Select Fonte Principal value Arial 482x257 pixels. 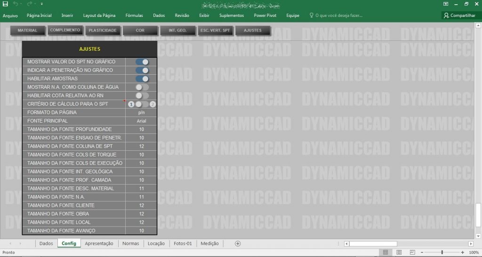pos(141,121)
